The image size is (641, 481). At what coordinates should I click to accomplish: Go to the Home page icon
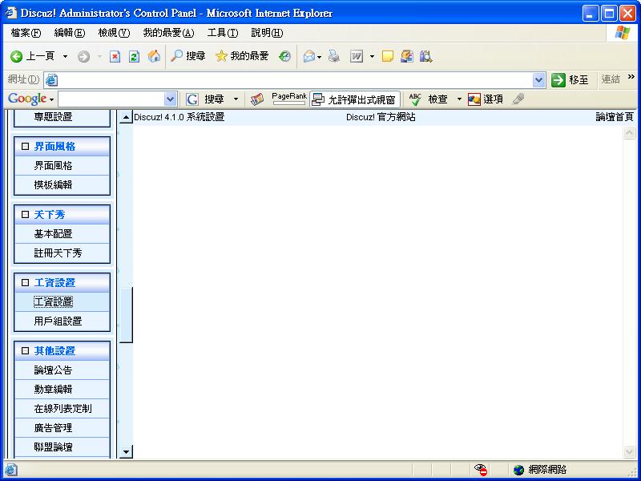point(154,56)
